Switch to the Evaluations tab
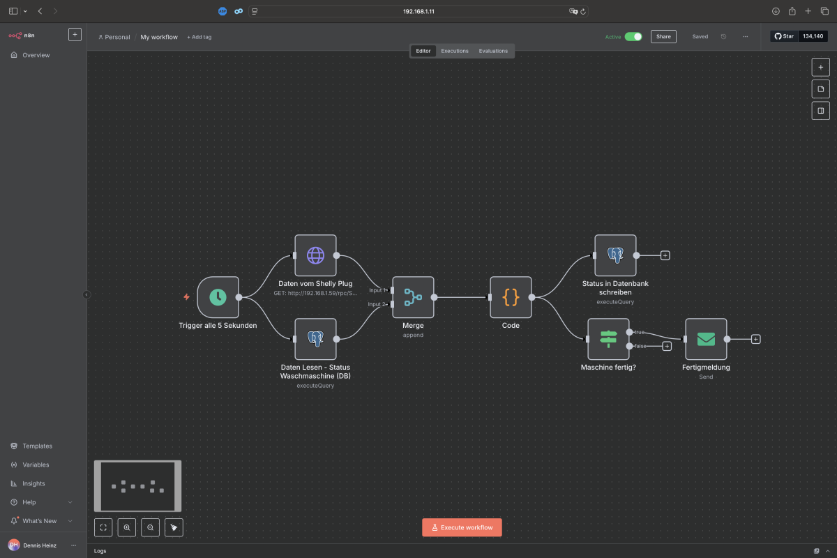This screenshot has height=558, width=837. pos(493,51)
